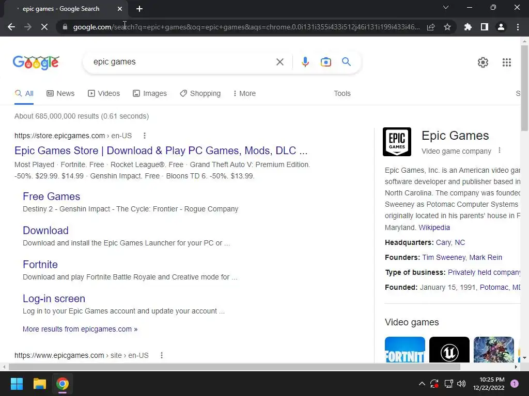Click the 'Privately held company' link
The image size is (529, 396).
click(x=484, y=272)
